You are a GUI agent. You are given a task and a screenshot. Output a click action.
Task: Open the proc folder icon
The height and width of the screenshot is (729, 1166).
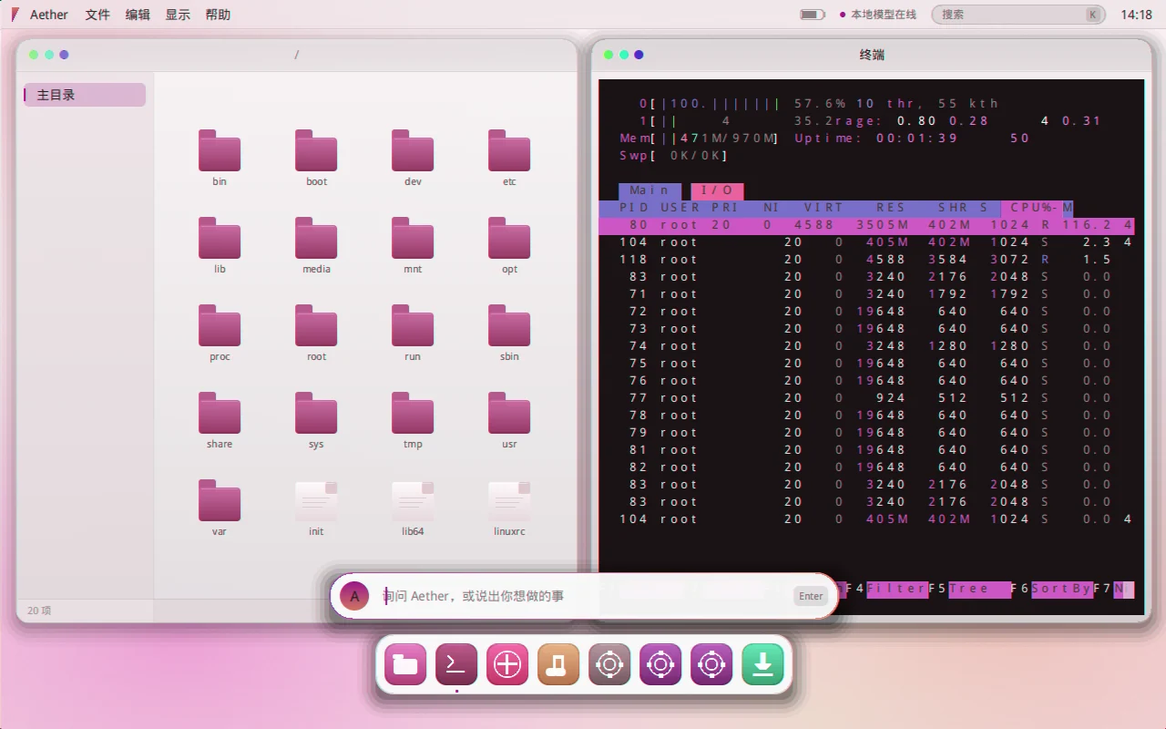click(x=220, y=325)
